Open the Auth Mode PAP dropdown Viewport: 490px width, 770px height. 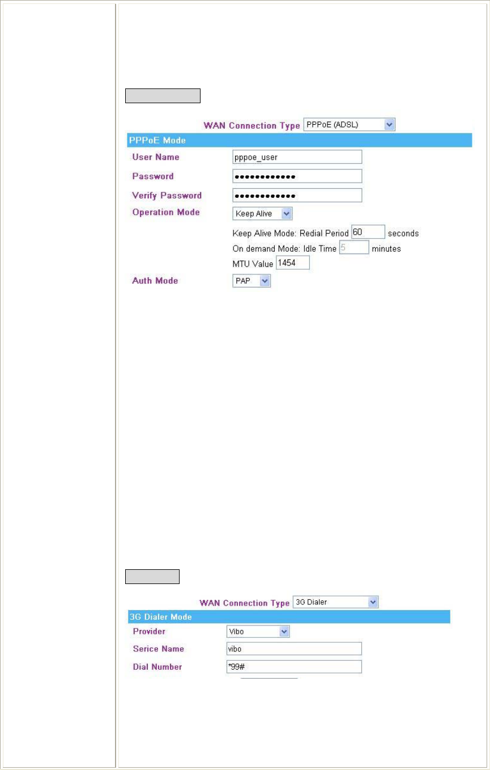point(252,281)
